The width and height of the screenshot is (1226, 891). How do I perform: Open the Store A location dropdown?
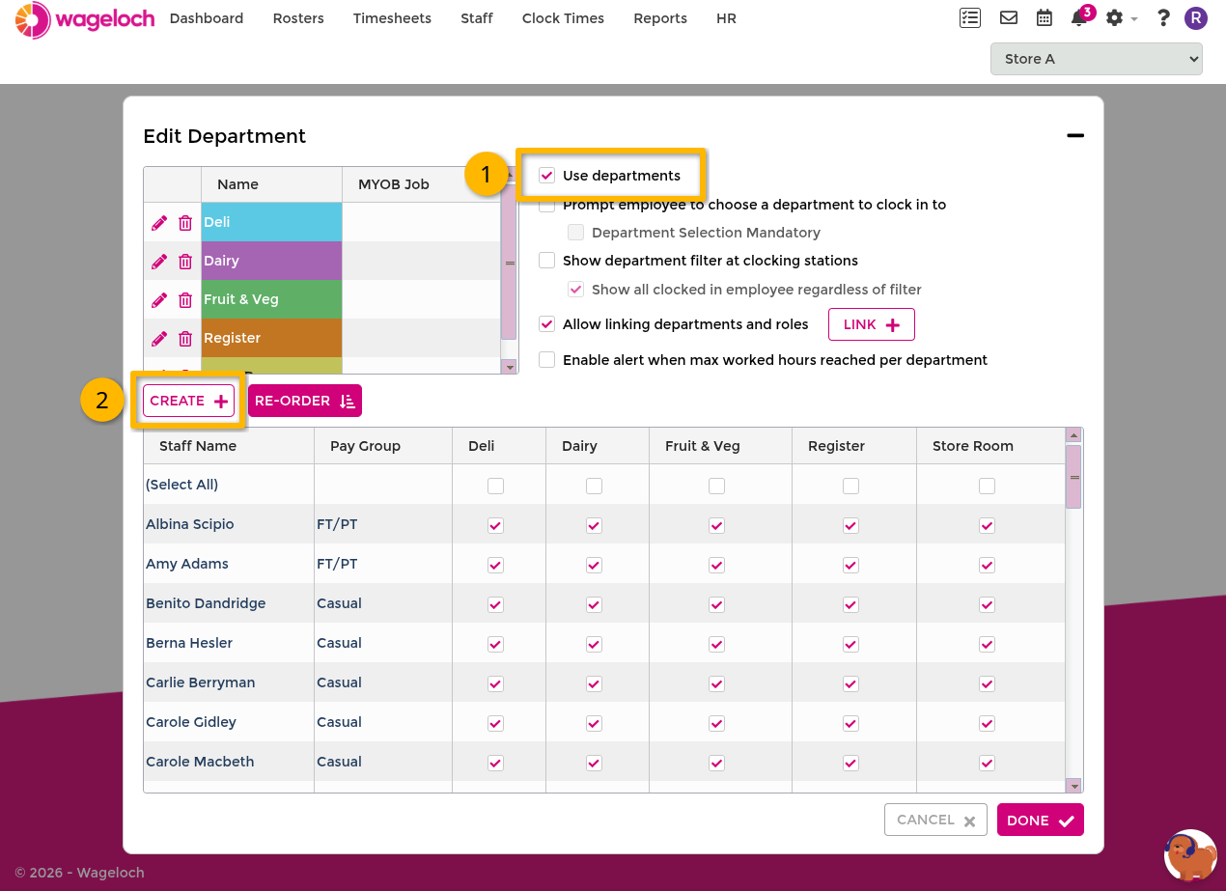(x=1096, y=59)
